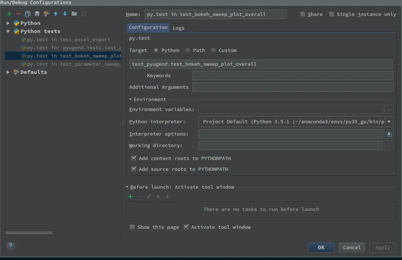This screenshot has height=260, width=402.
Task: Collapse the Environment section
Action: point(131,100)
